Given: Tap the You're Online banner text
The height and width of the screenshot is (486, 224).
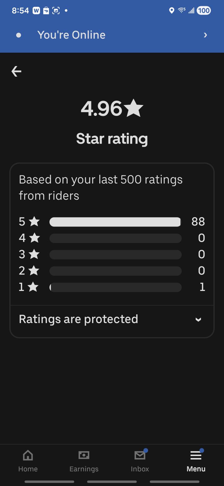Looking at the screenshot, I should (x=71, y=35).
